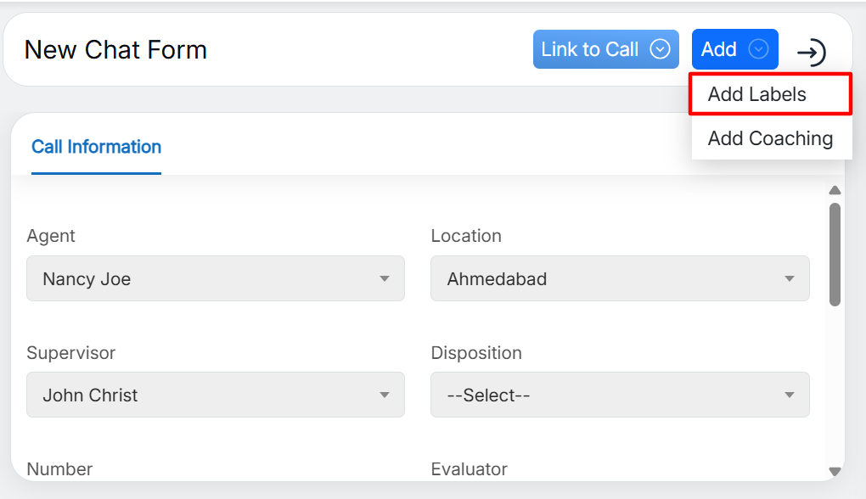This screenshot has height=499, width=866.
Task: Choose Add Labels from the Add menu
Action: click(x=757, y=94)
